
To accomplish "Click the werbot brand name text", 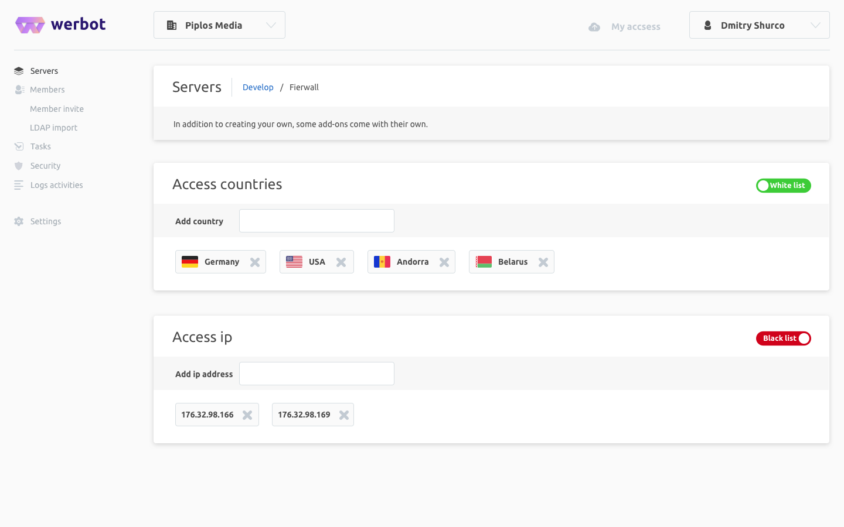I will click(x=79, y=24).
